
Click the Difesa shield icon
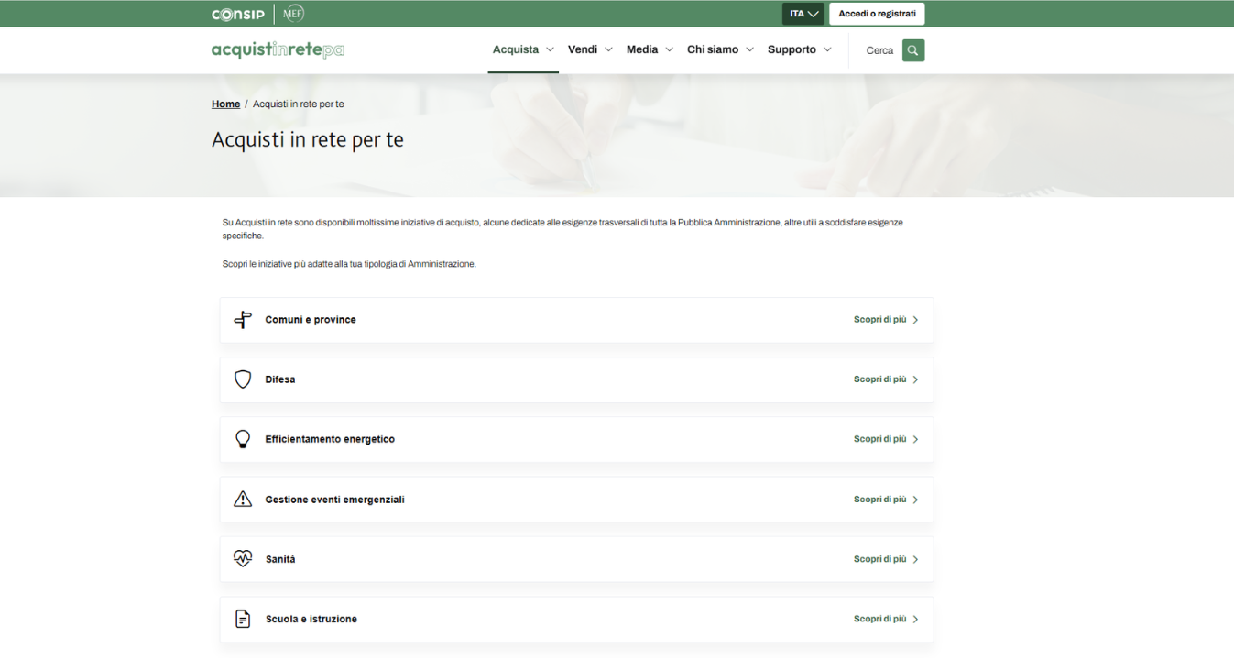click(243, 379)
